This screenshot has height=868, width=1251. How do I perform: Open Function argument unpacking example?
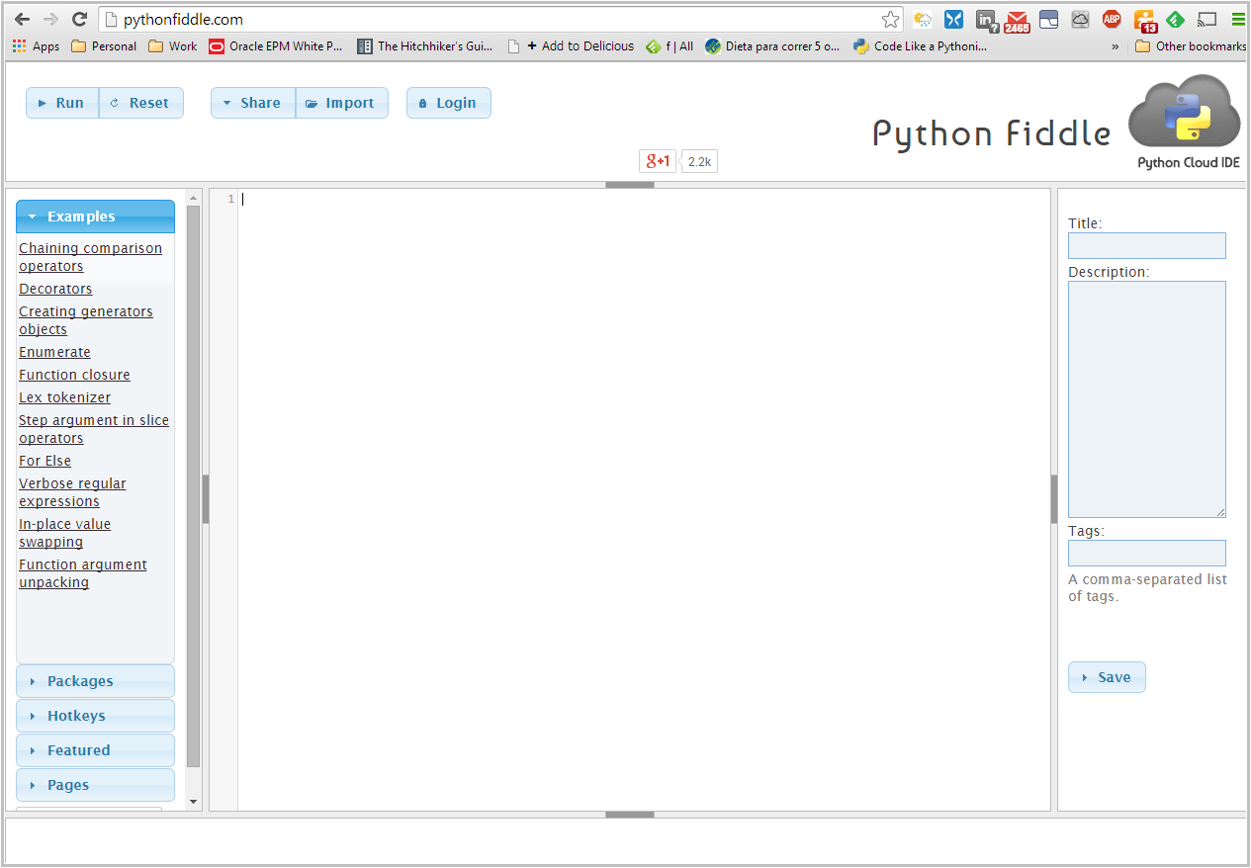(83, 573)
